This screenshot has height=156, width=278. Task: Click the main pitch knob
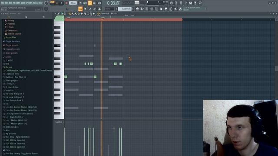tap(46, 9)
